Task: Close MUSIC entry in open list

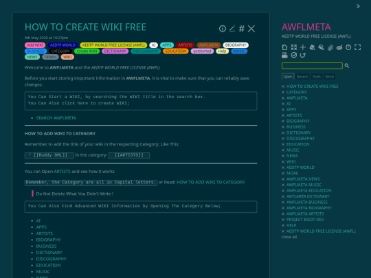Action: (283, 150)
